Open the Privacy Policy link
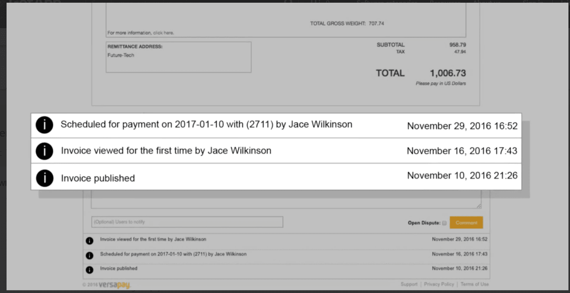The width and height of the screenshot is (570, 293). pyautogui.click(x=439, y=284)
